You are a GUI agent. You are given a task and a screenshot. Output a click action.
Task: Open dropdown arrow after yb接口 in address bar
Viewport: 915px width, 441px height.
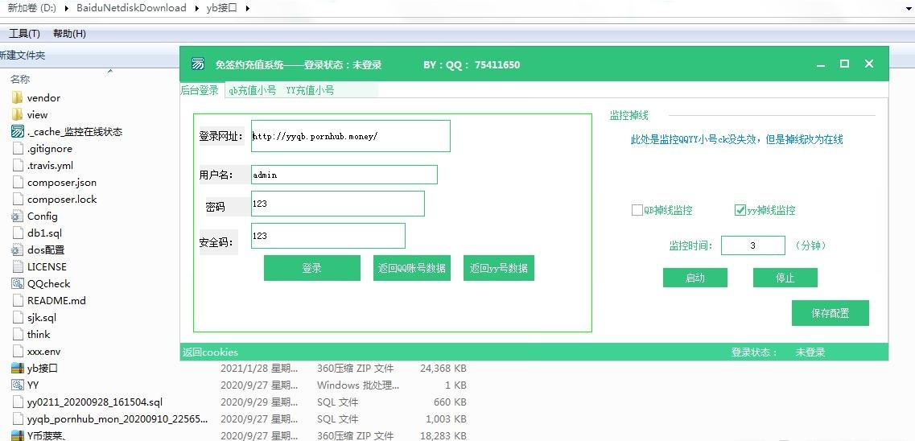click(x=247, y=8)
